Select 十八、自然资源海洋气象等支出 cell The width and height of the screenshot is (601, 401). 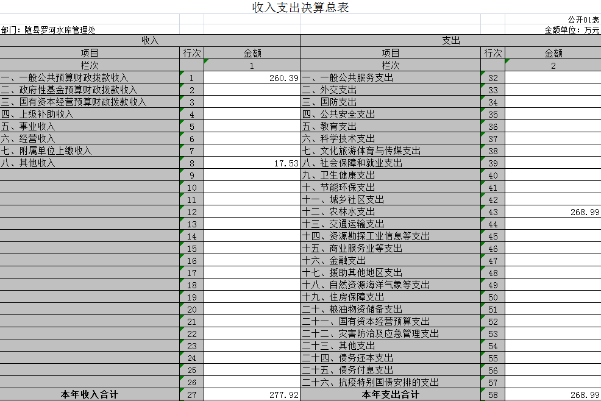[391, 285]
